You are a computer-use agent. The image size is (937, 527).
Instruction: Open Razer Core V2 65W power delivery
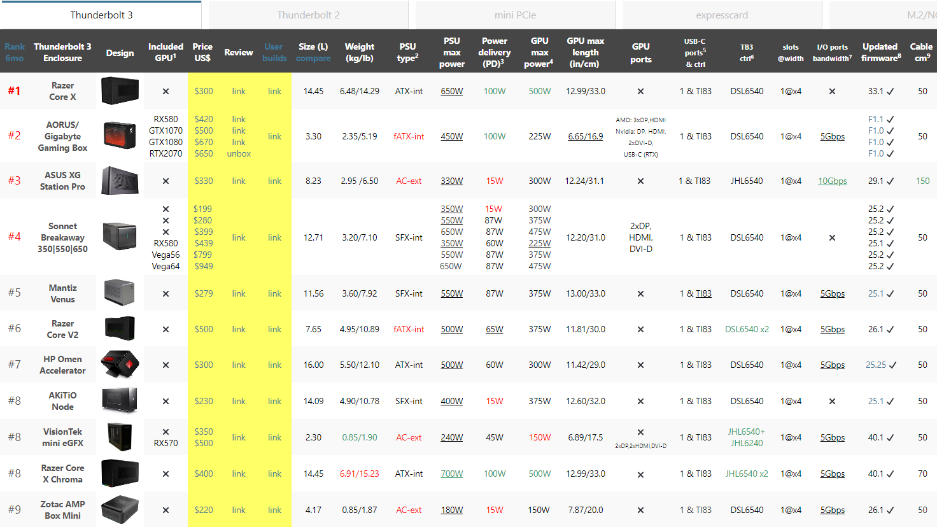(495, 329)
